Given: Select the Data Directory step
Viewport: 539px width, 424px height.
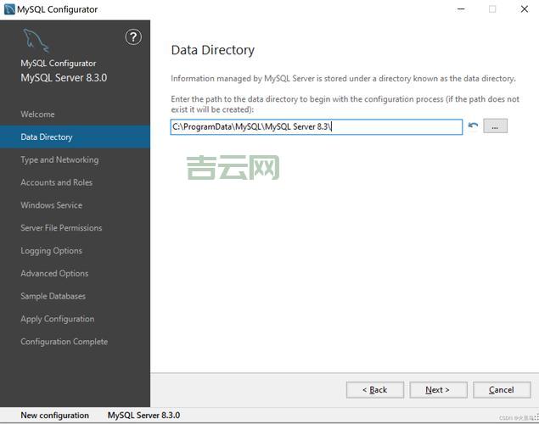Looking at the screenshot, I should pyautogui.click(x=47, y=137).
